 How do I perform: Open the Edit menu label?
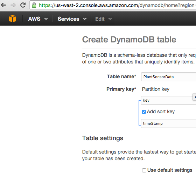click(x=100, y=19)
